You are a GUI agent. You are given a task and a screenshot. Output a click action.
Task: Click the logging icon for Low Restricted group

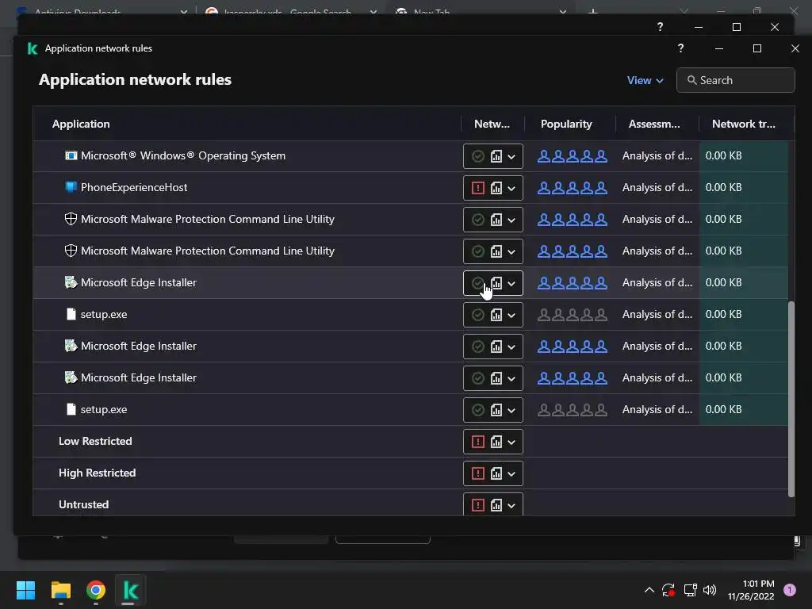tap(496, 442)
